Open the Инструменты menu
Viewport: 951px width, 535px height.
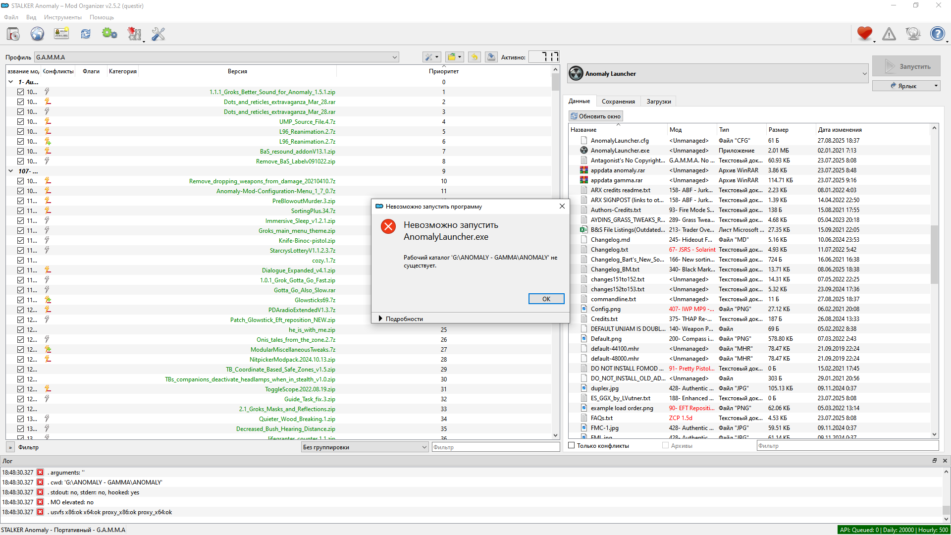[x=63, y=17]
